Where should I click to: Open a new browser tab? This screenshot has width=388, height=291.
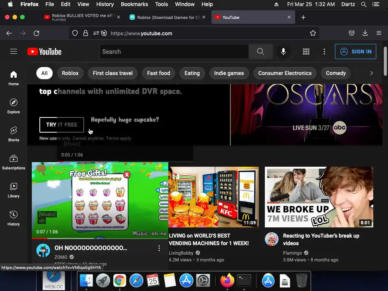coord(303,17)
